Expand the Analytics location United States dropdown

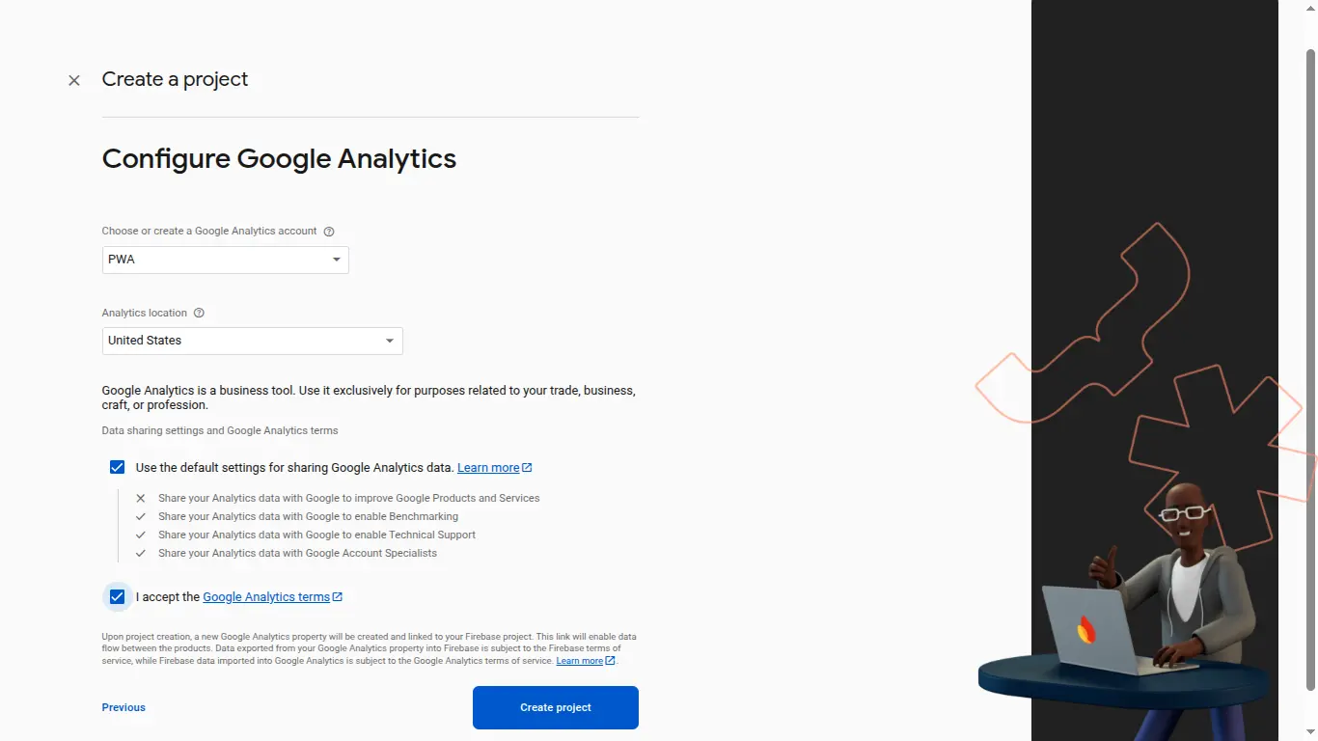pos(252,341)
